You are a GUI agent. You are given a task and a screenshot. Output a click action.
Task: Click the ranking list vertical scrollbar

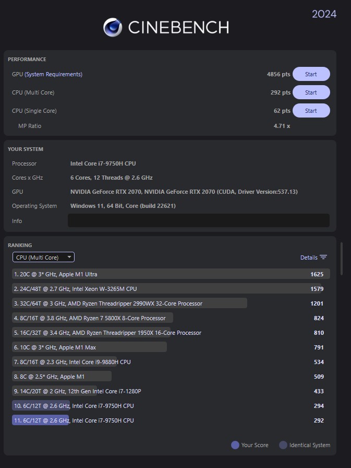click(342, 259)
